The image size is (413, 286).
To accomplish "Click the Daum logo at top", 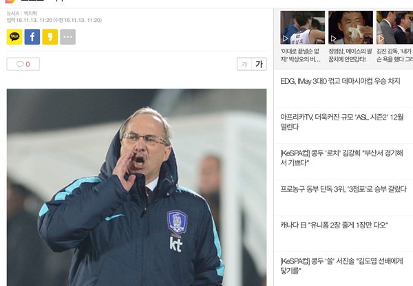I will pos(10,1).
